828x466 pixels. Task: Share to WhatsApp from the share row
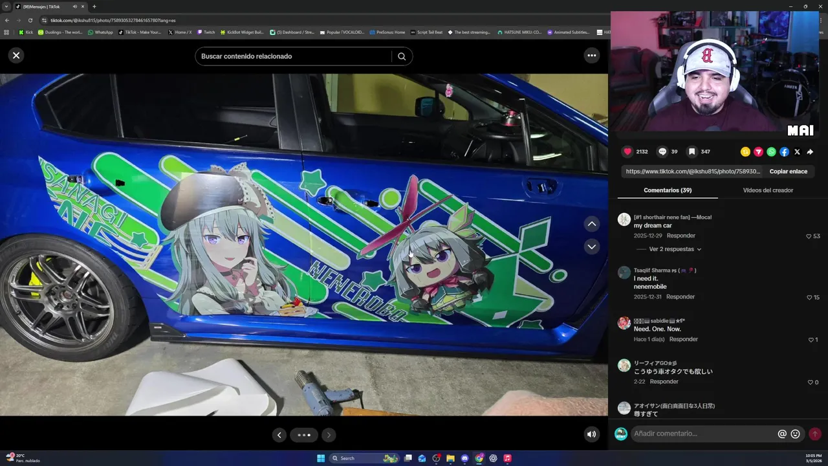pos(771,152)
